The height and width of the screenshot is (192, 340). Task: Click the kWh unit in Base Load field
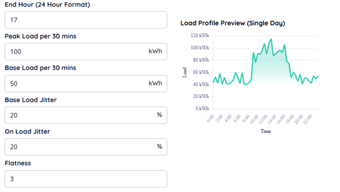point(155,83)
